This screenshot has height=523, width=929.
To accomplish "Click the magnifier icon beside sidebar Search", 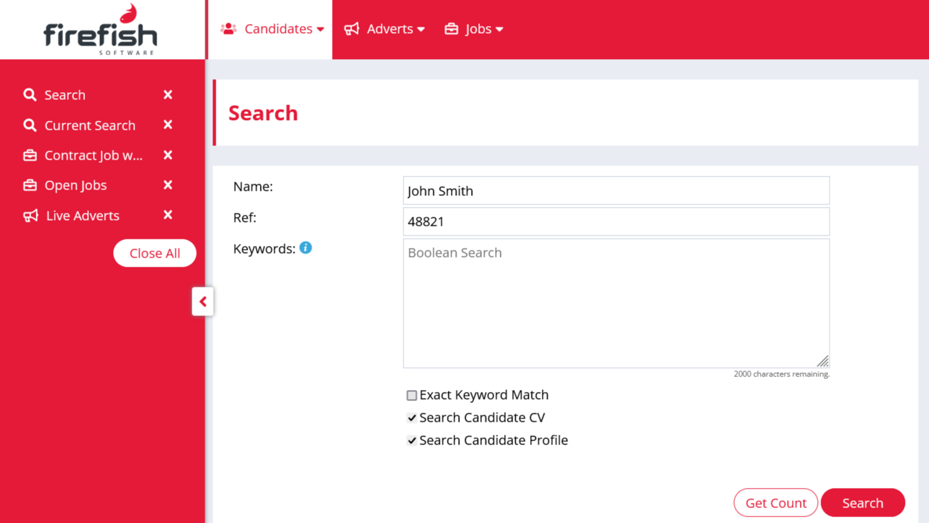I will click(30, 95).
